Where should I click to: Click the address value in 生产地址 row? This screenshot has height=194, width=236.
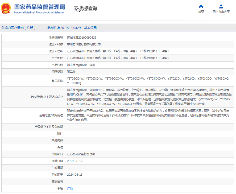pos(118,58)
